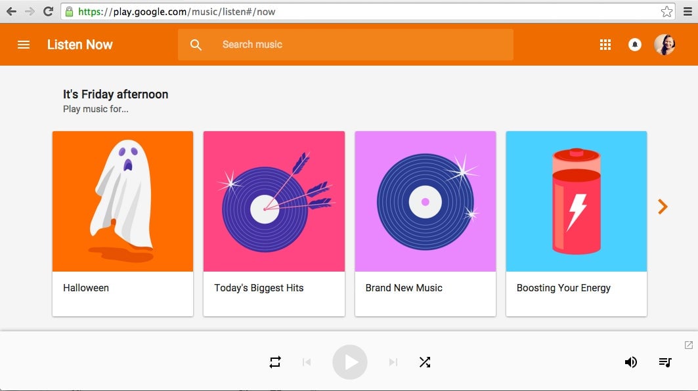Image resolution: width=698 pixels, height=391 pixels.
Task: Click the Halloween card title
Action: pos(86,288)
